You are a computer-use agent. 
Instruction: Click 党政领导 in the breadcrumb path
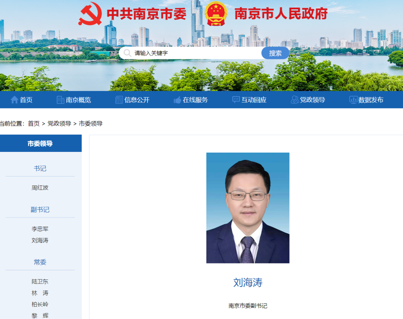pyautogui.click(x=59, y=123)
